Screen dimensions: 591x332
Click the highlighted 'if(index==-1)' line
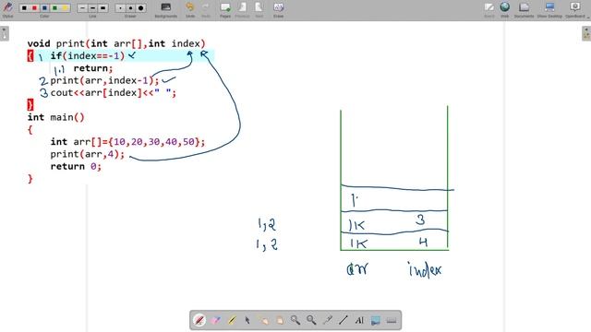(87, 55)
